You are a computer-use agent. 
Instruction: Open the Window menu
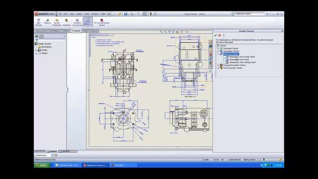[x=95, y=14]
